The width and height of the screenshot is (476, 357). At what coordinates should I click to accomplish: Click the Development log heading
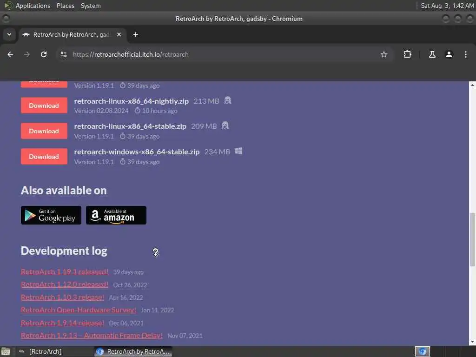tap(64, 251)
